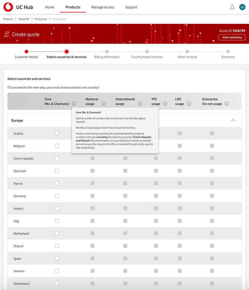Click the Europe region heading
Screen dimensions: 249x290
pos(17,120)
